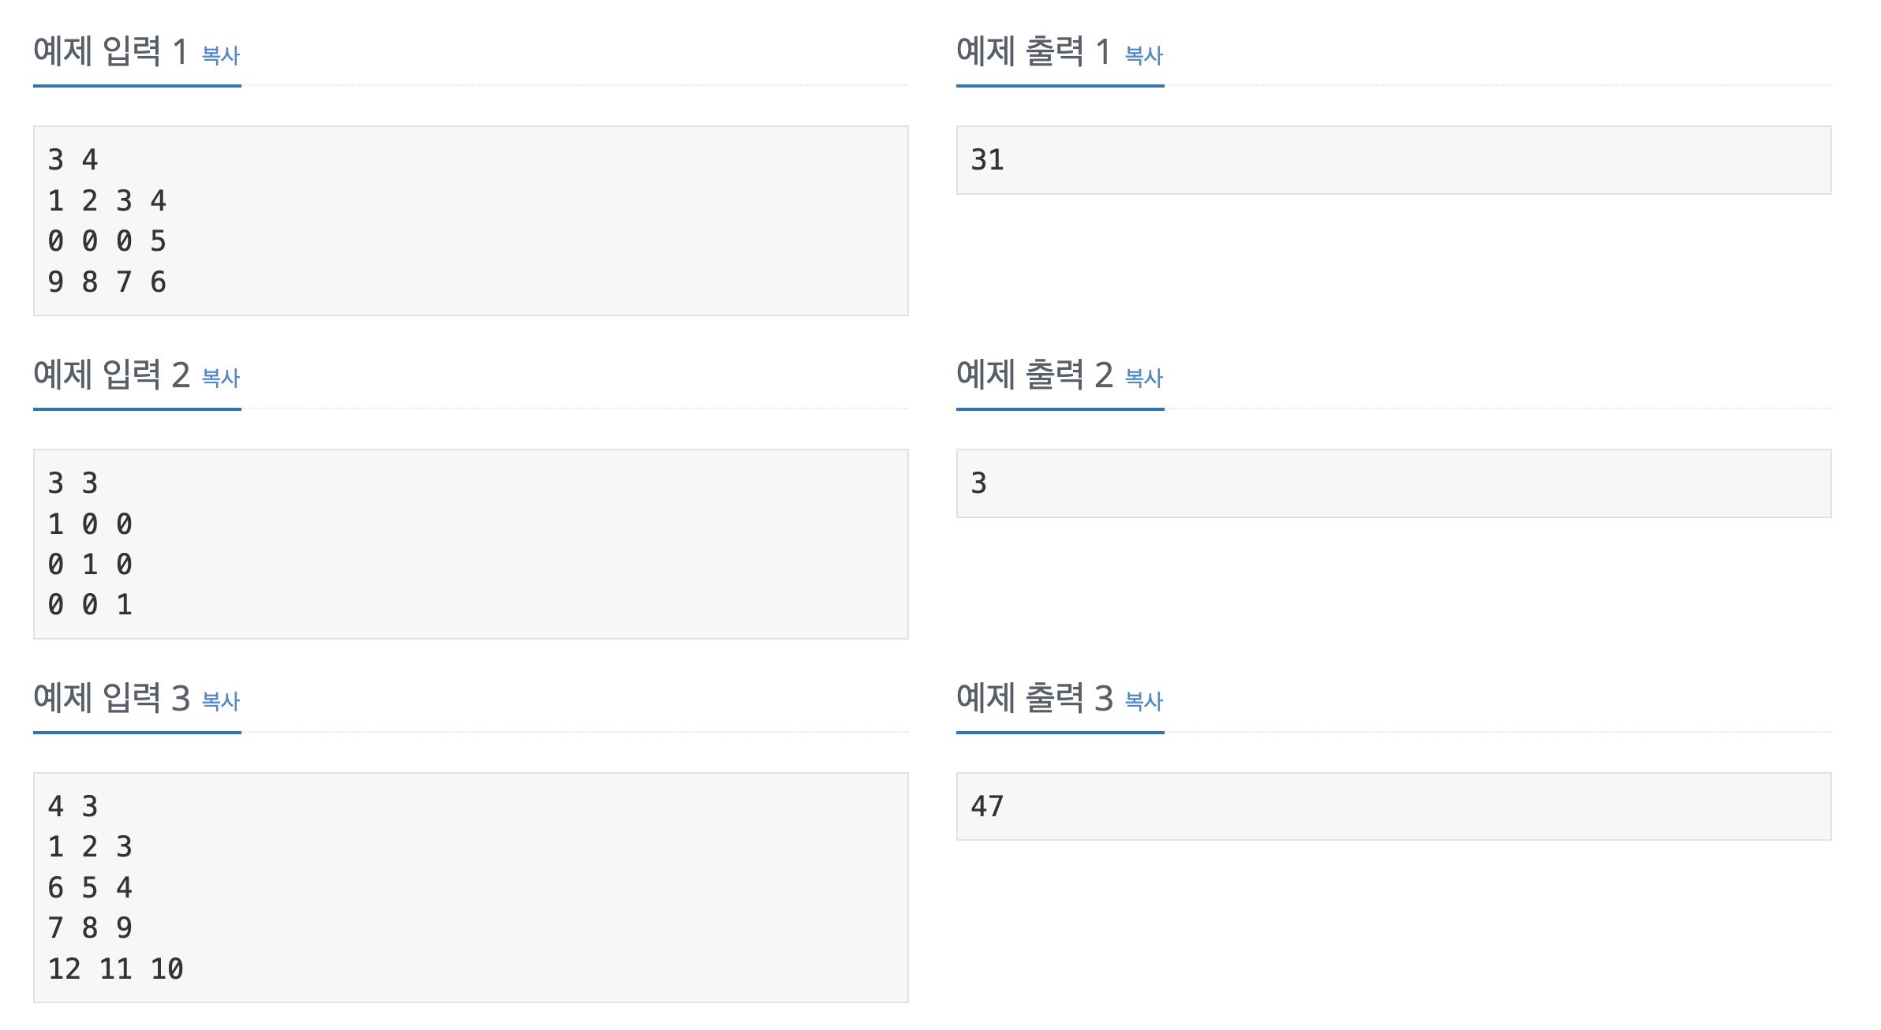
Task: Click the 예제 출력 1 heading
Action: tap(1034, 52)
